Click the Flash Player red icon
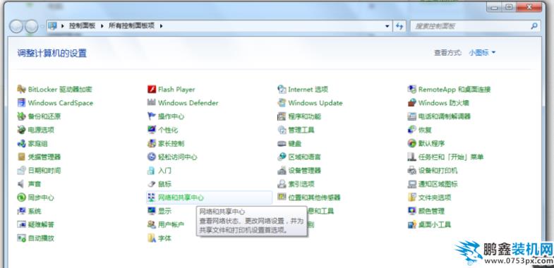This screenshot has height=268, width=554. pos(152,90)
